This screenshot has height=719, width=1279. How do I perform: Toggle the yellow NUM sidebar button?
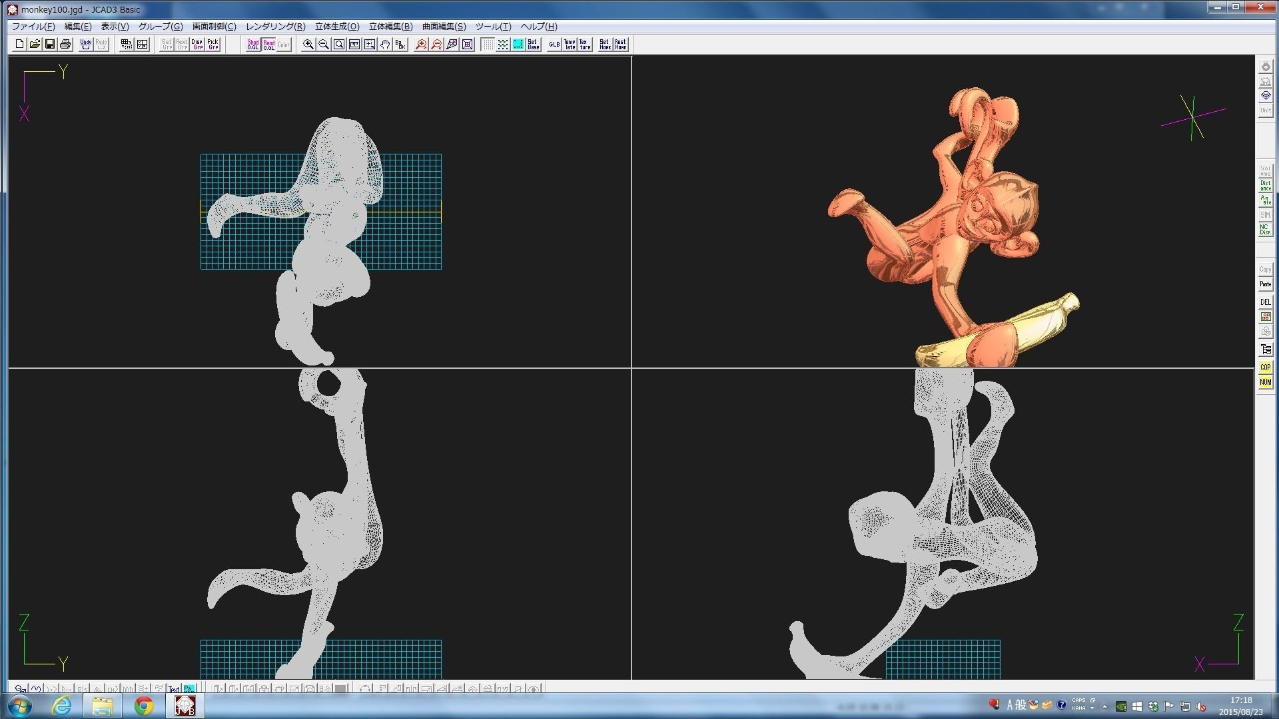(1265, 382)
